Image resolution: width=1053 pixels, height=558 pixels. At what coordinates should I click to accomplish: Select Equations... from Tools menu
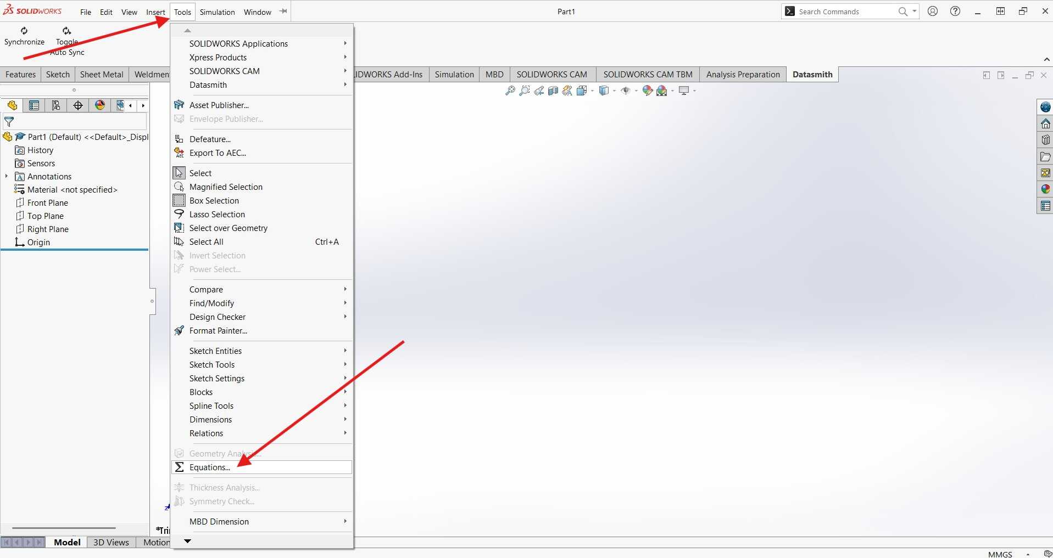point(262,467)
